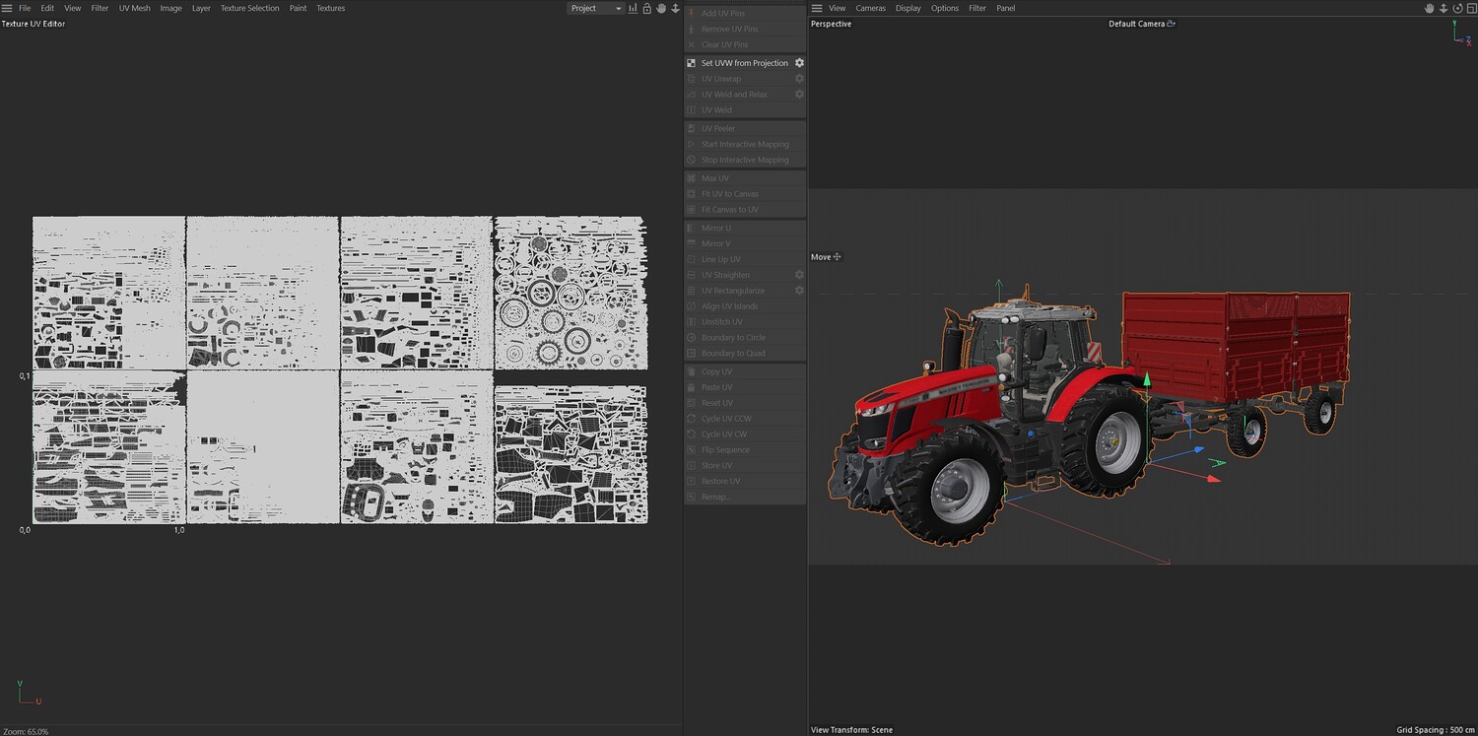Click Boundary to Circle
1478x736 pixels.
point(745,338)
